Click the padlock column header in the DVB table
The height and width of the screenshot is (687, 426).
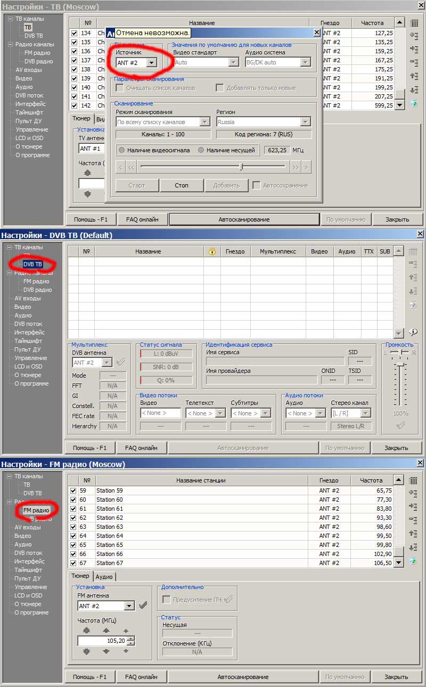212,251
